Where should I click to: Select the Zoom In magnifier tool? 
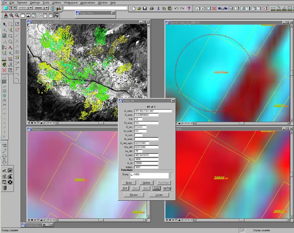12,15
